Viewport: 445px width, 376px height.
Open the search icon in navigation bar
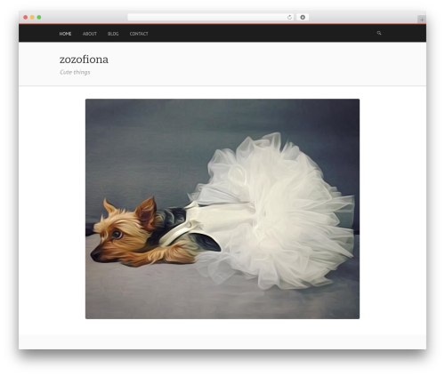(x=379, y=33)
